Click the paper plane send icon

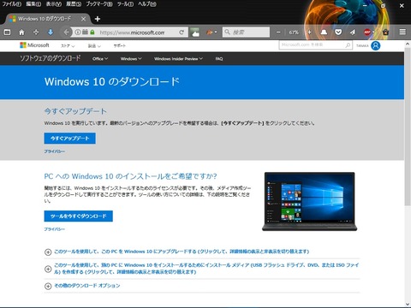[353, 33]
